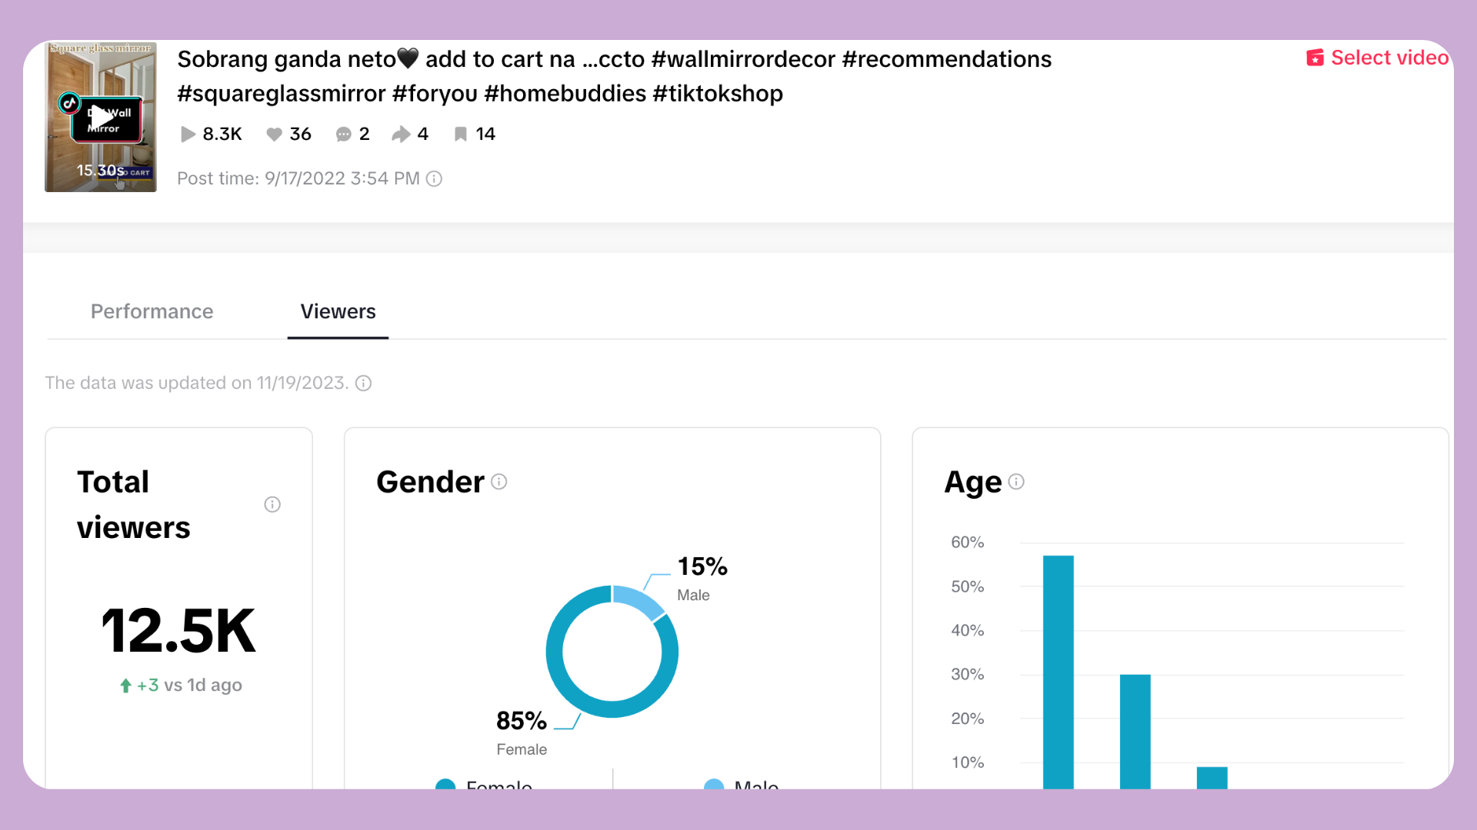Click the tallest bar in the Age chart
This screenshot has height=830, width=1477.
pos(1058,669)
